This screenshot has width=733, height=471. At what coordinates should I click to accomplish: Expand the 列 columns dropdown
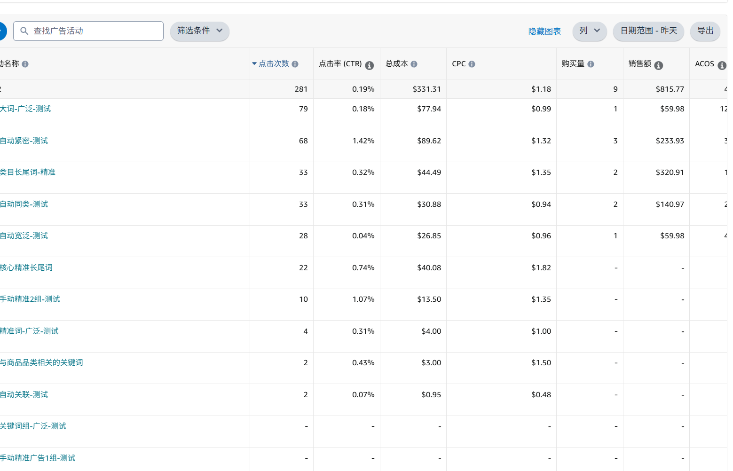coord(589,31)
